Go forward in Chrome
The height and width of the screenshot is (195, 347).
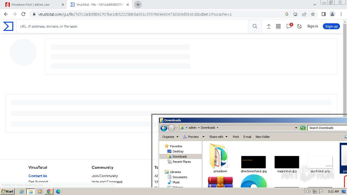(15, 14)
